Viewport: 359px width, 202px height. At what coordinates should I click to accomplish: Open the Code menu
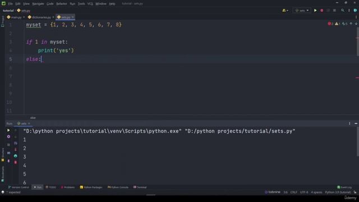coord(50,4)
